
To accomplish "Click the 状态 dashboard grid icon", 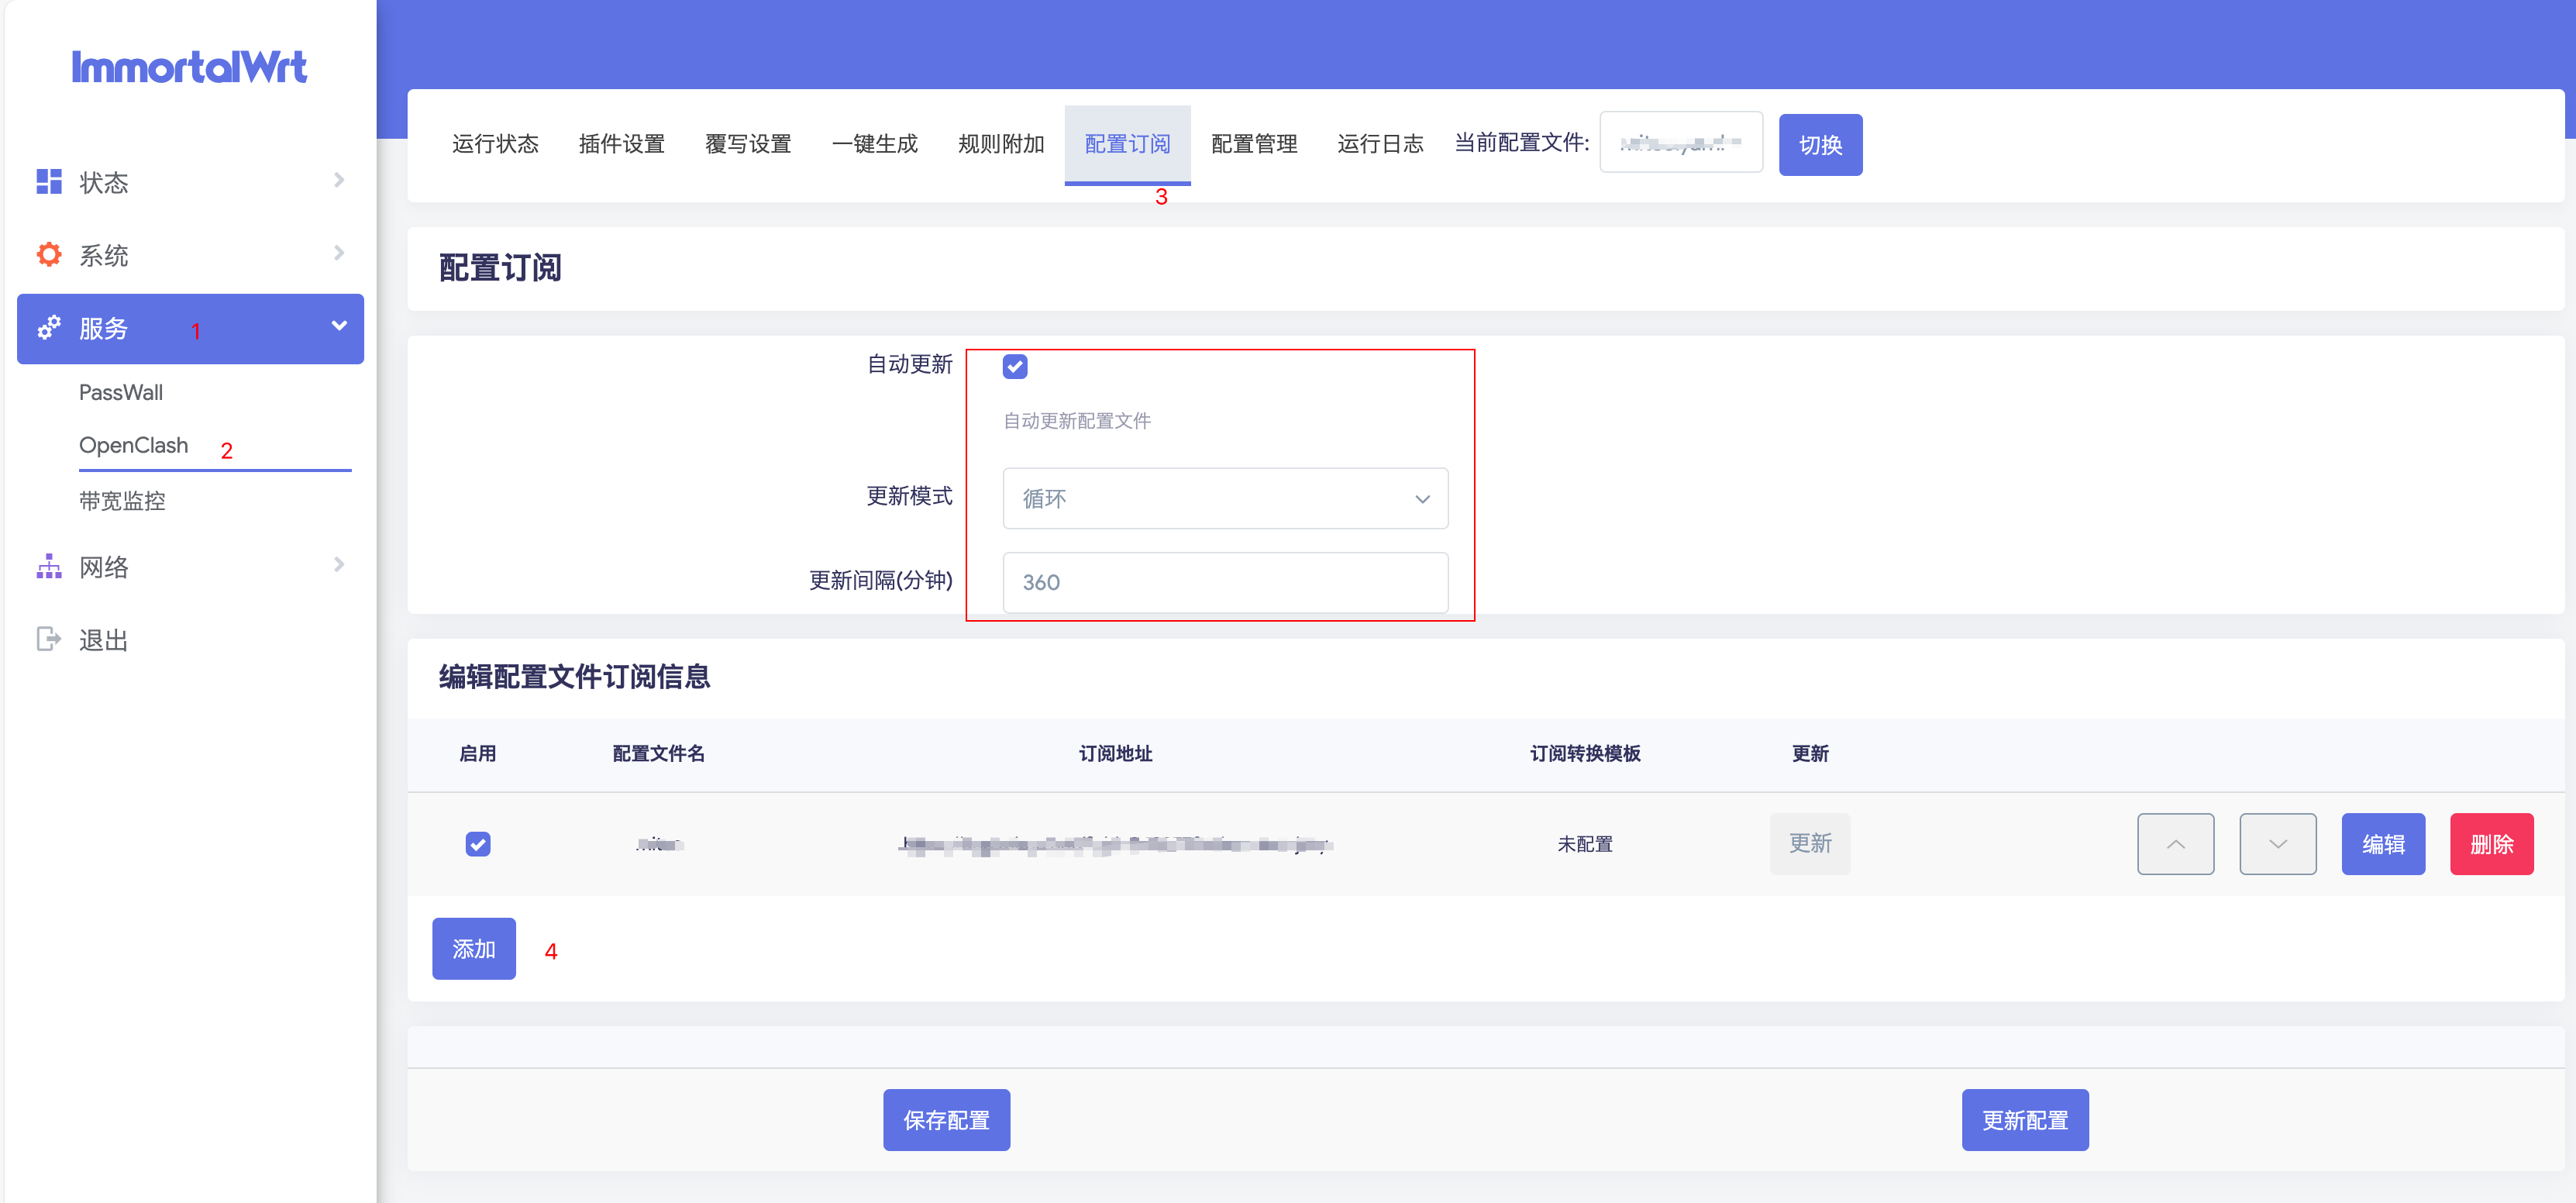I will [49, 181].
